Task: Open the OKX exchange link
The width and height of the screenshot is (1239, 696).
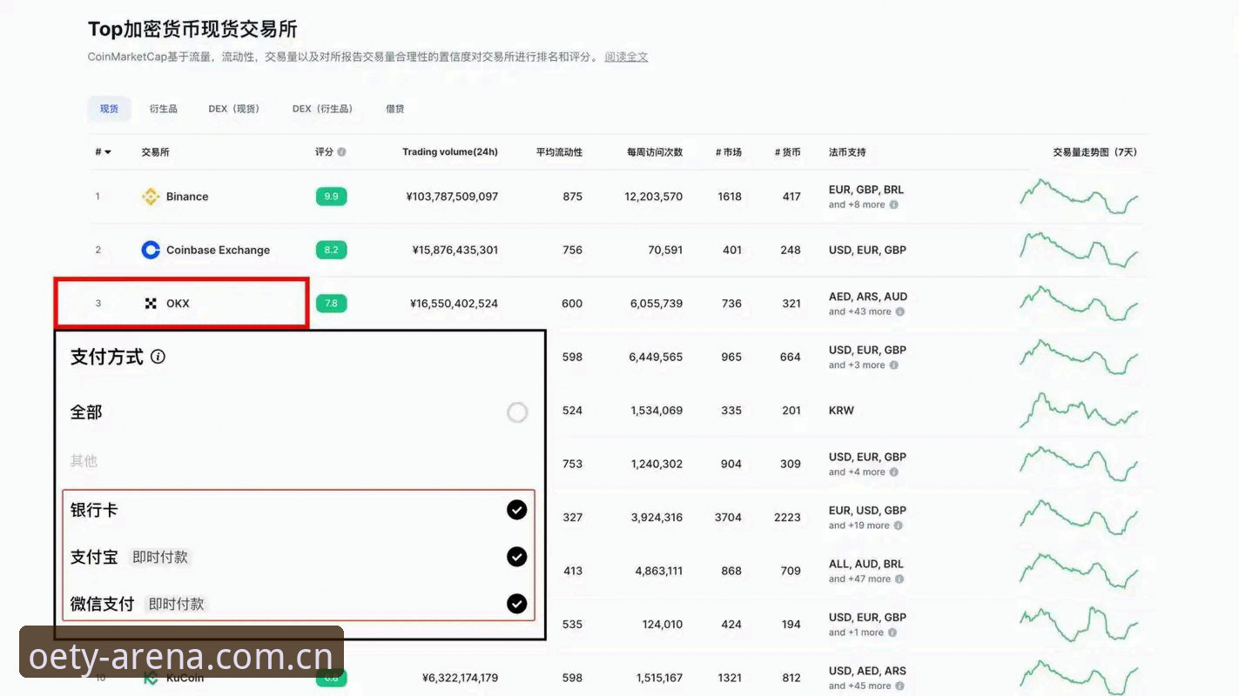Action: point(178,304)
